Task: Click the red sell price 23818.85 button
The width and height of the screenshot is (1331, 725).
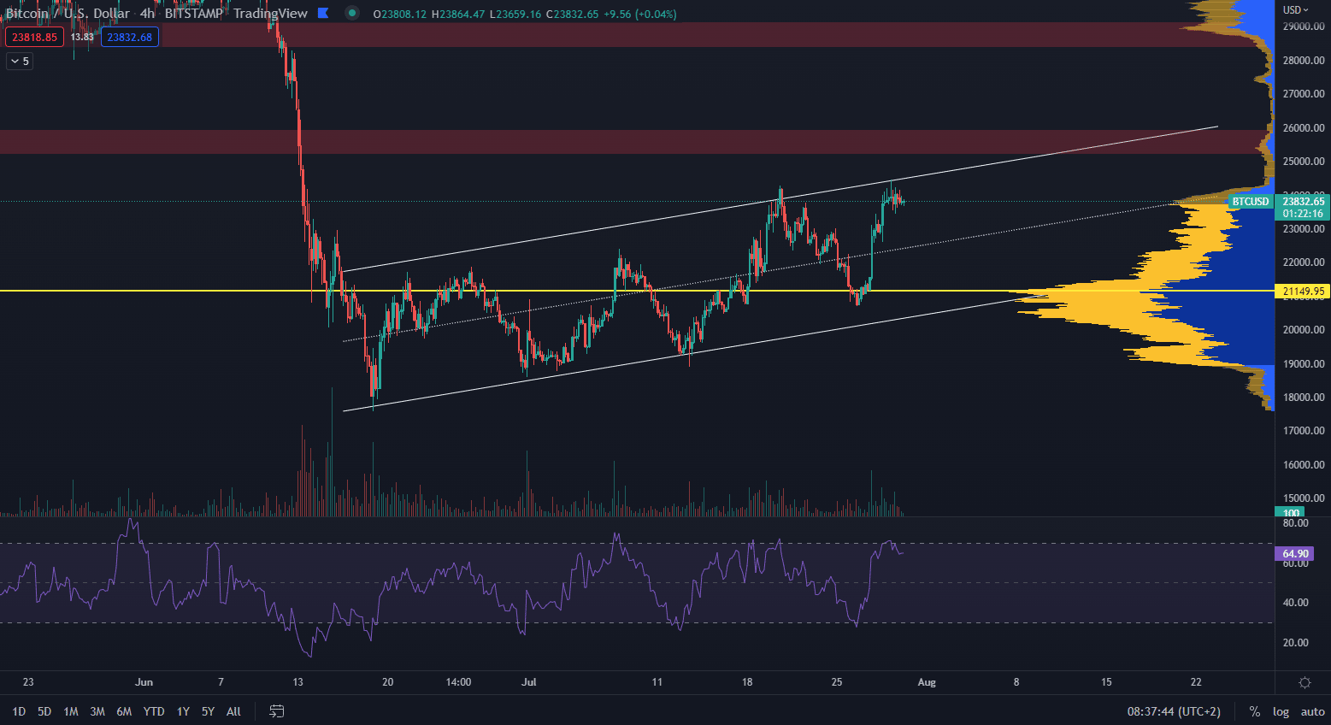Action: (34, 37)
